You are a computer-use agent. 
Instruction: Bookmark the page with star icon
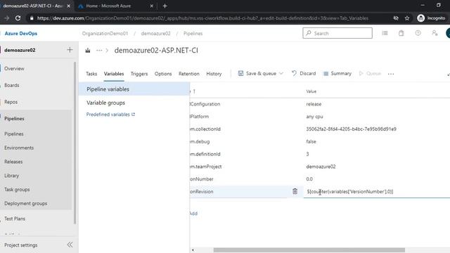[407, 18]
